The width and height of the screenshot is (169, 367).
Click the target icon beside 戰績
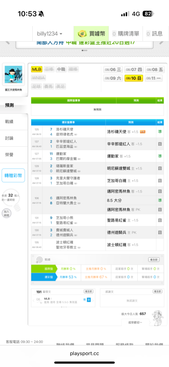(x=39, y=259)
